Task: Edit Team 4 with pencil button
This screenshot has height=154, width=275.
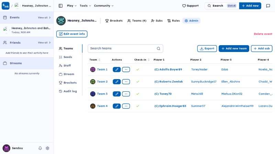Action: (117, 106)
